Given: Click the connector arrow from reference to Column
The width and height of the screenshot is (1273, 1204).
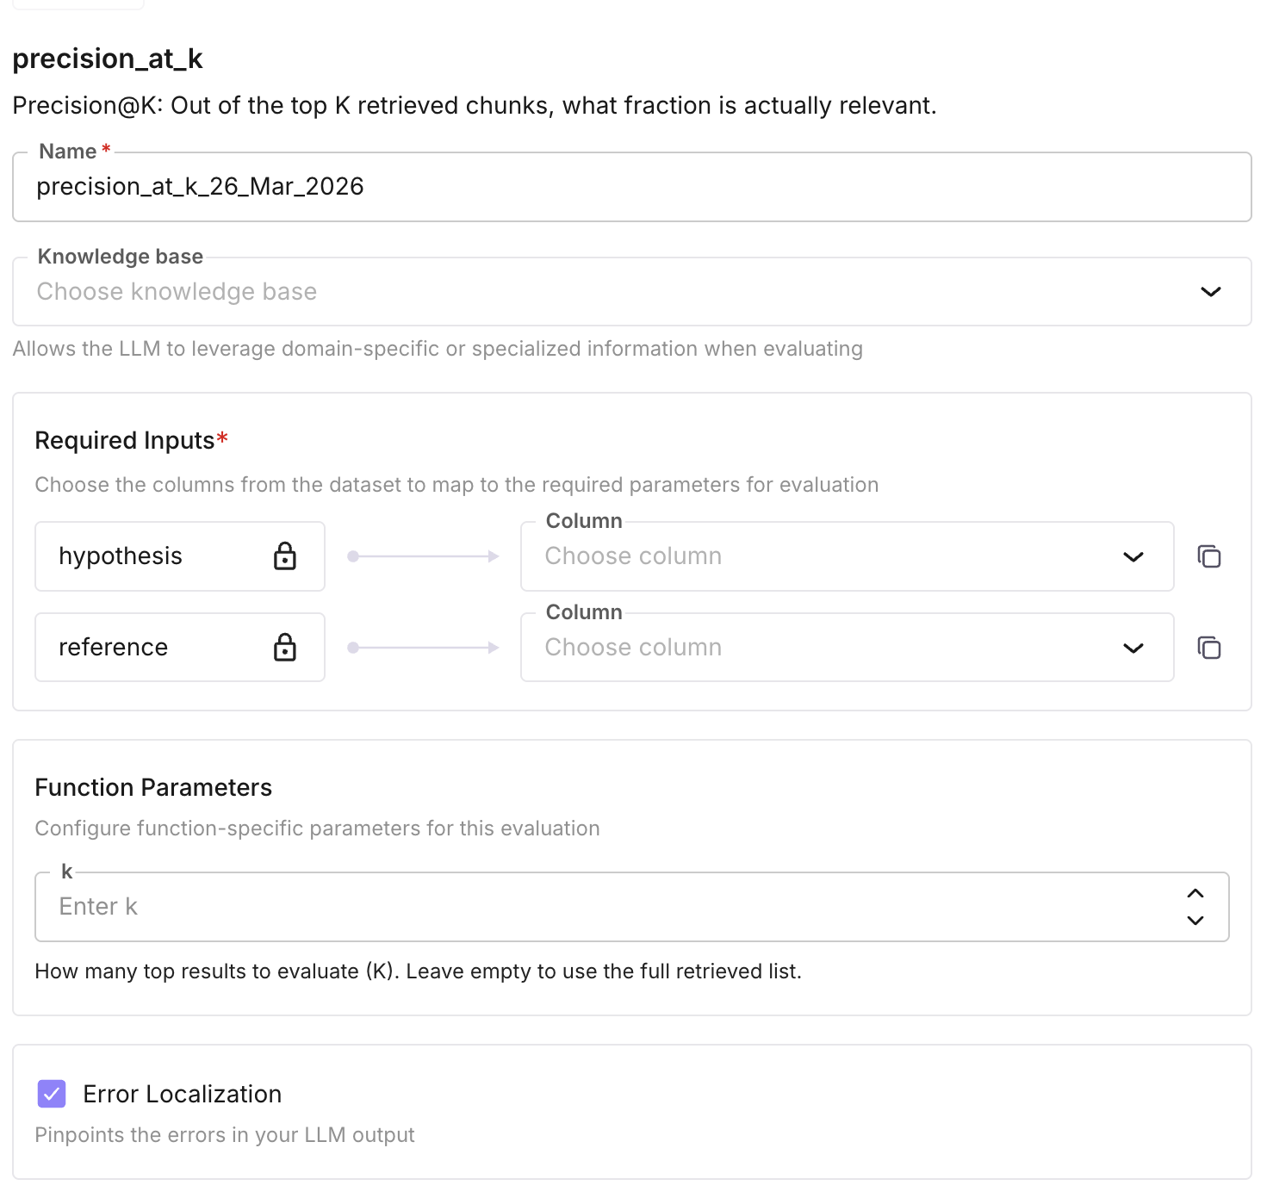Looking at the screenshot, I should pyautogui.click(x=422, y=648).
